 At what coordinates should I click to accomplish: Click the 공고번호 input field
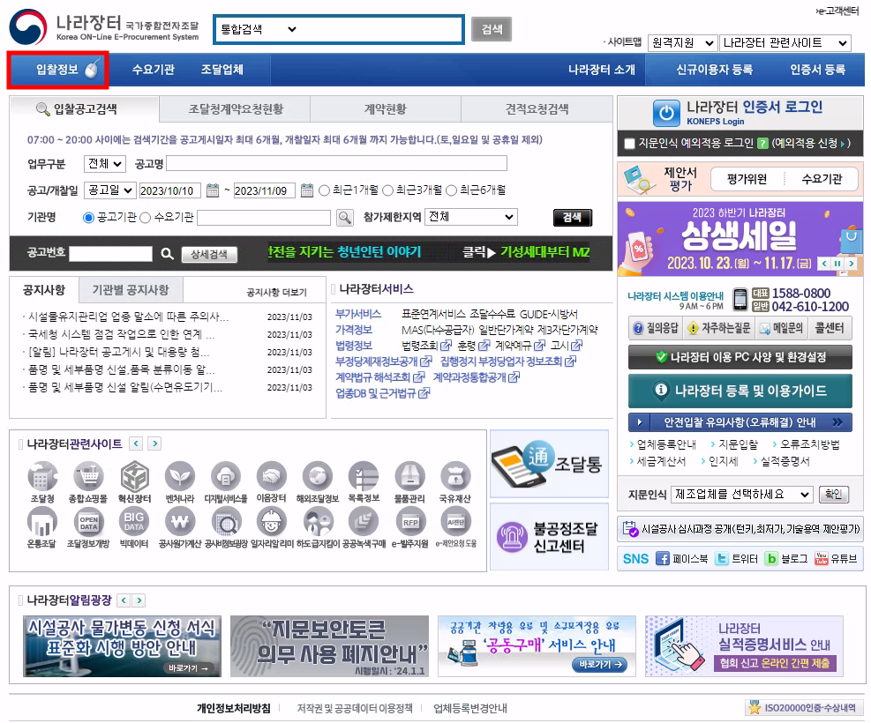click(110, 254)
